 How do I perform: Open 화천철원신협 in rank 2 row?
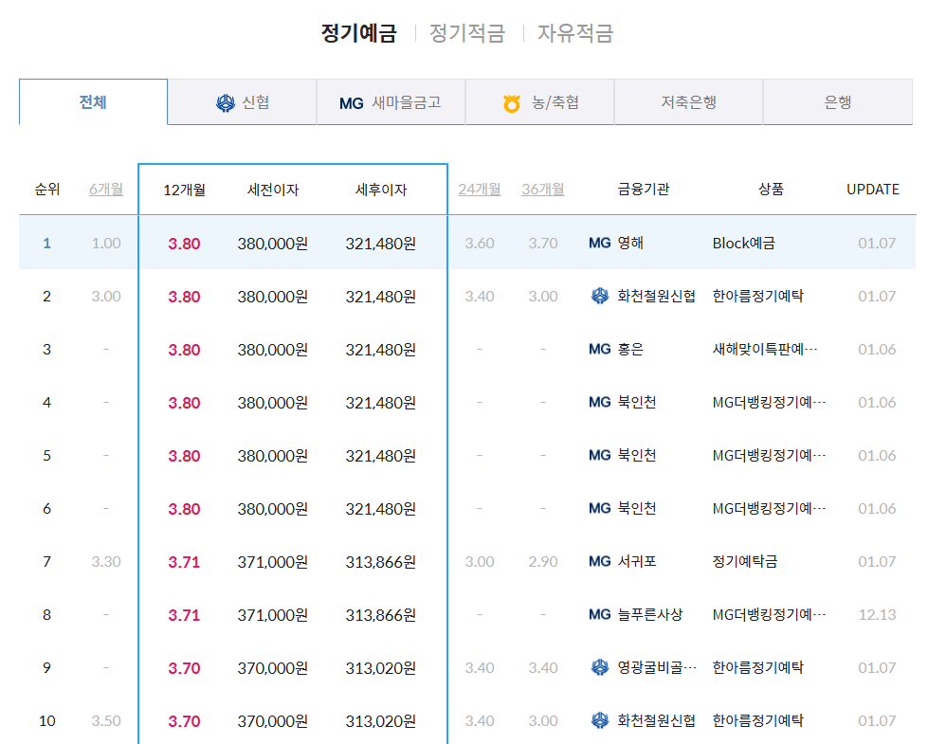pos(656,296)
